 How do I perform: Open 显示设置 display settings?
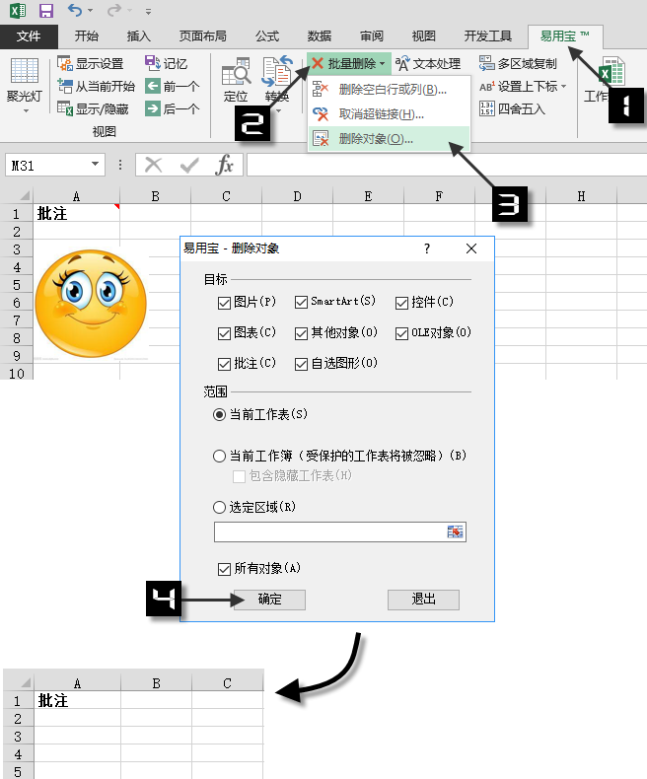[x=90, y=63]
